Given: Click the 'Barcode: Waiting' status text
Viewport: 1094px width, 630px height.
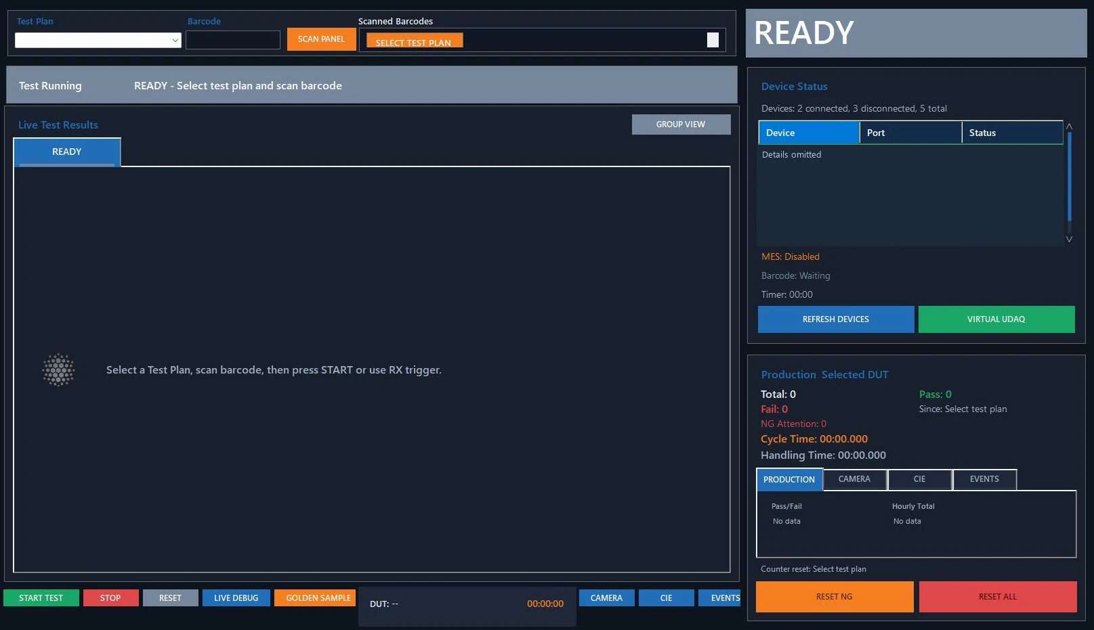Looking at the screenshot, I should pyautogui.click(x=796, y=276).
